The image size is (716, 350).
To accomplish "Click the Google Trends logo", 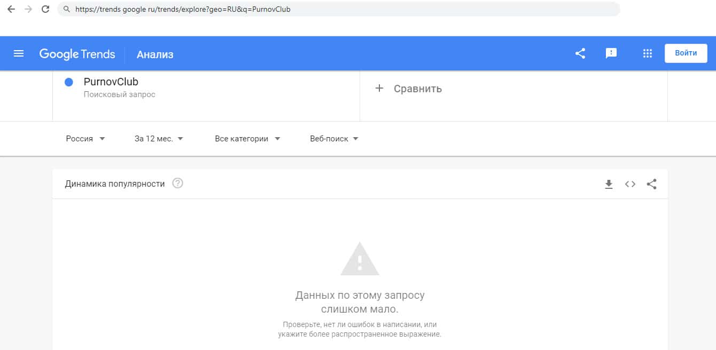I will [x=77, y=54].
